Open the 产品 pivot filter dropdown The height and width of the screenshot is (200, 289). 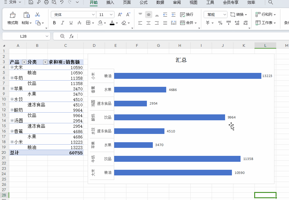pyautogui.click(x=24, y=62)
